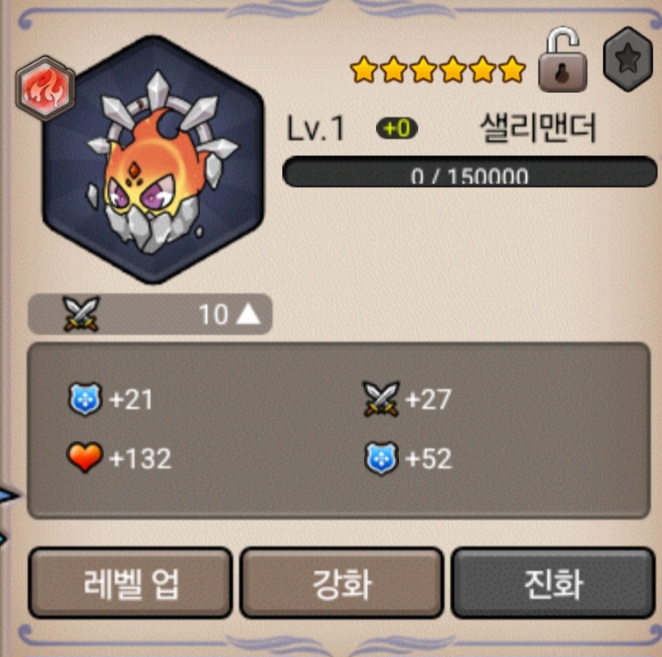Screen dimensions: 662x657
Task: Click the row of six gold stars
Action: click(438, 69)
